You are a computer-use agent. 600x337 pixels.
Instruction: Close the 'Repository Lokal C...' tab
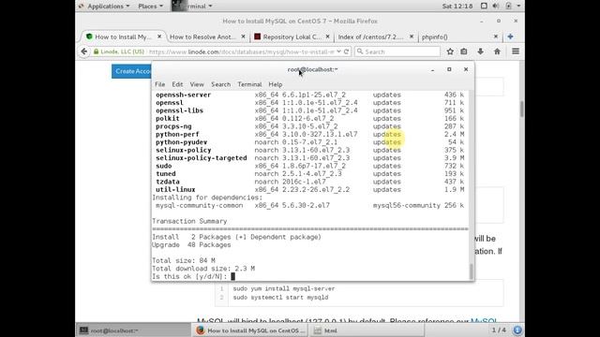327,37
